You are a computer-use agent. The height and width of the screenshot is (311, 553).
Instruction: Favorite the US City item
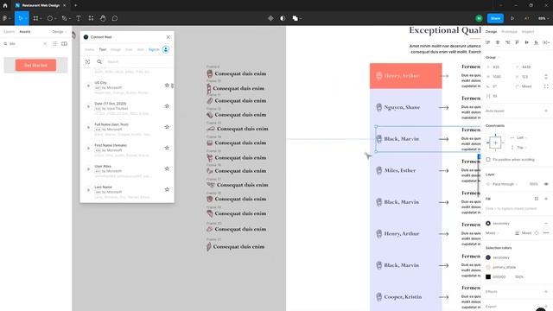click(x=167, y=86)
